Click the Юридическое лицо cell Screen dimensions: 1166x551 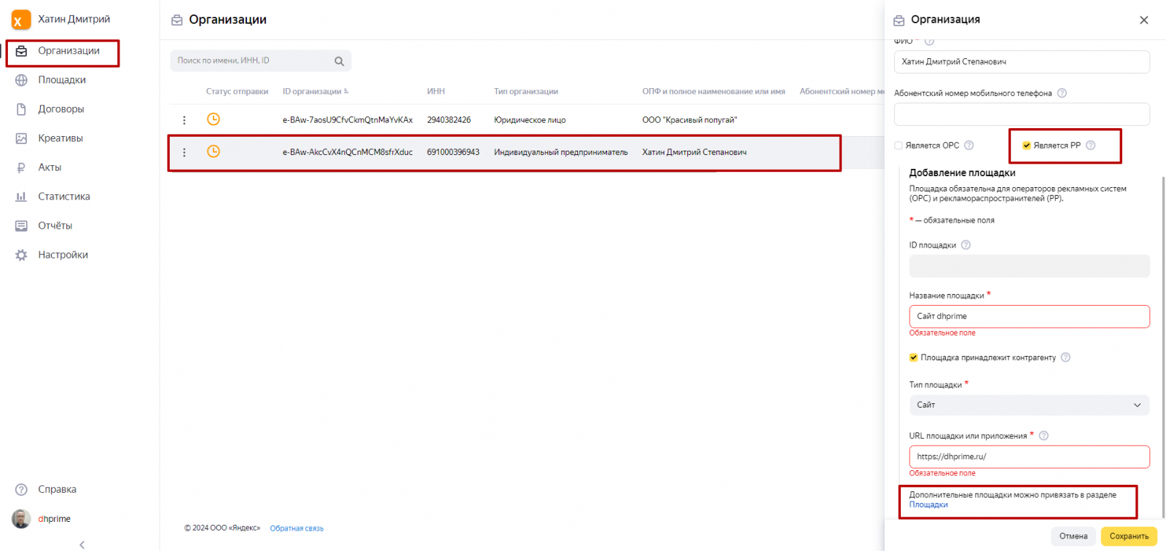pos(530,120)
